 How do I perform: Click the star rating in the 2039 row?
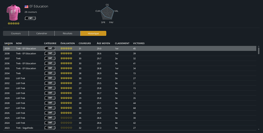point(66,48)
